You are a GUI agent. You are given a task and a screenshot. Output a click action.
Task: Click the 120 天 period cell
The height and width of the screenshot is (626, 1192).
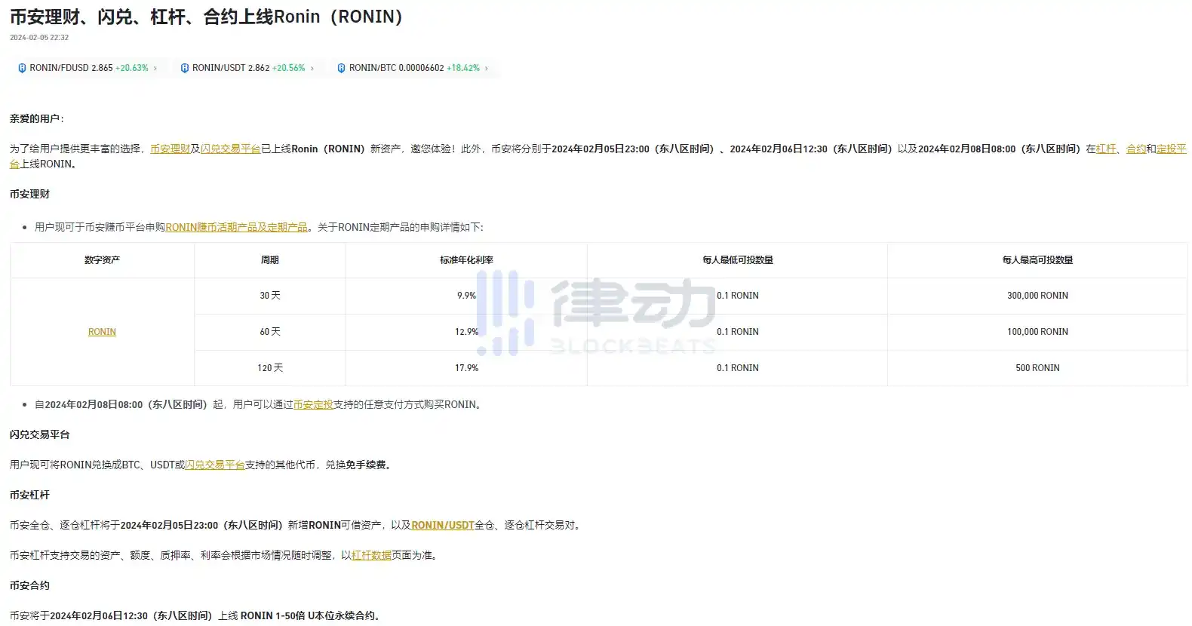point(270,368)
